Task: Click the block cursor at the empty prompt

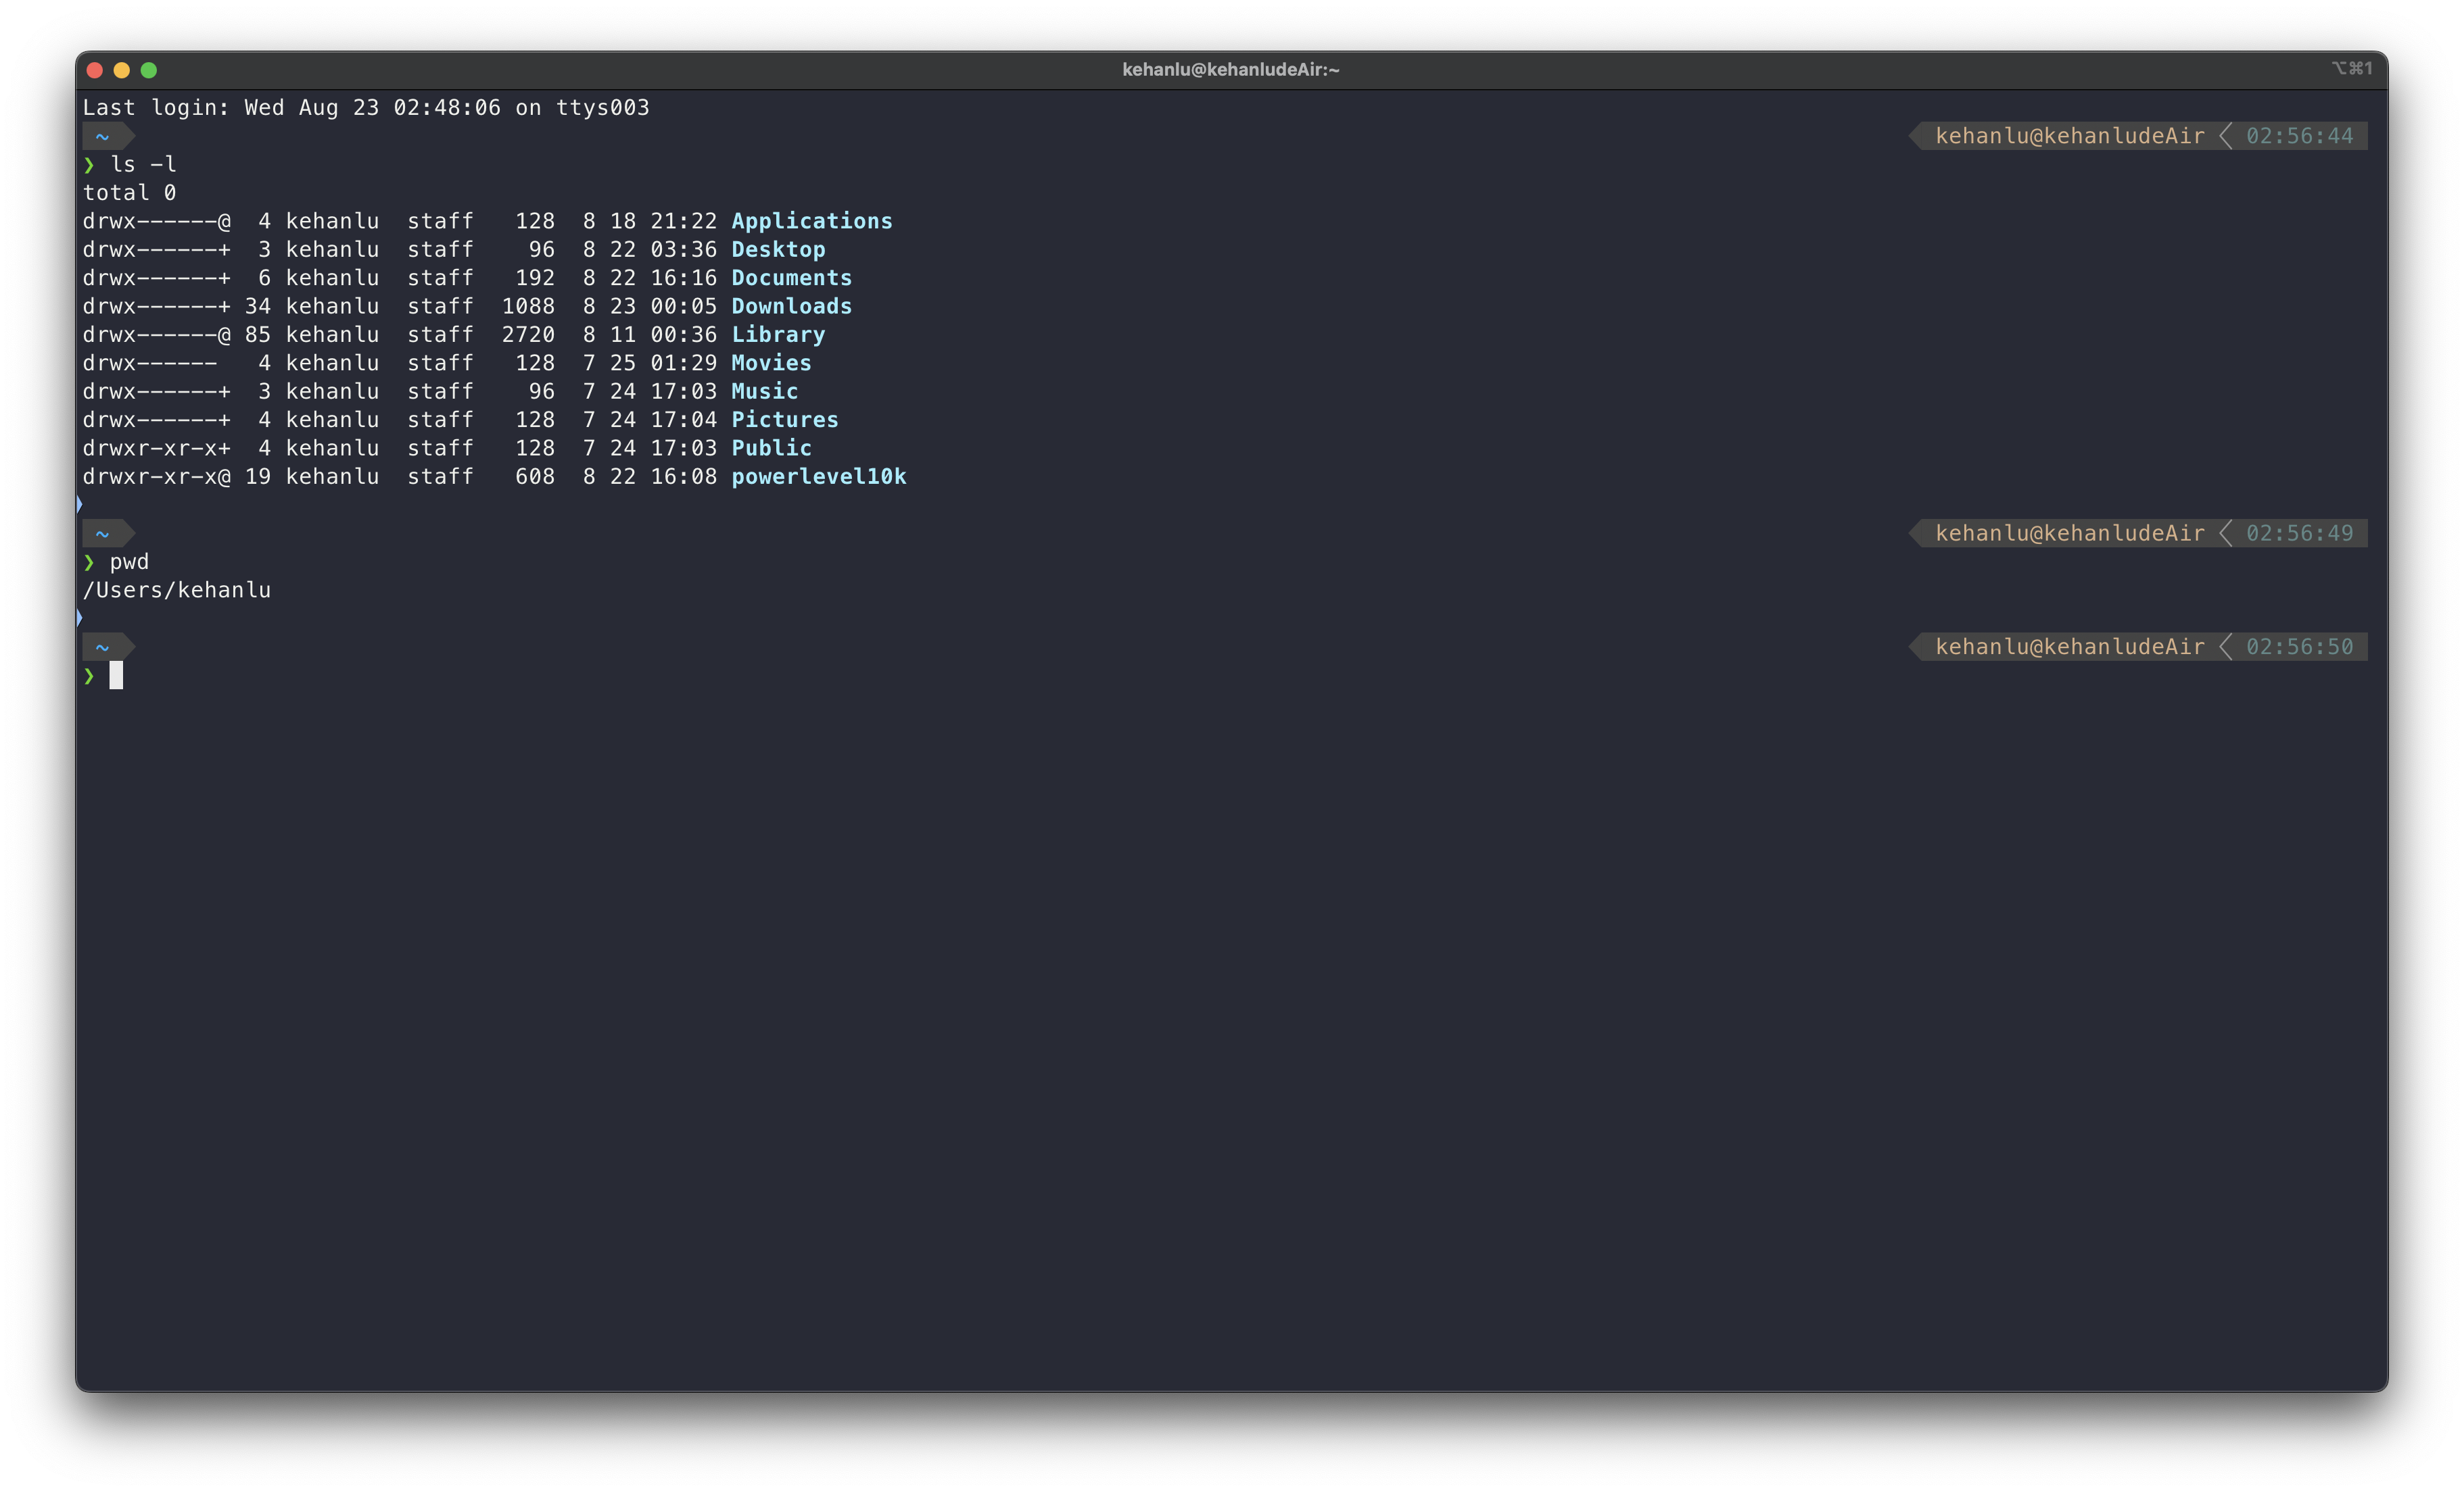Action: pos(116,676)
